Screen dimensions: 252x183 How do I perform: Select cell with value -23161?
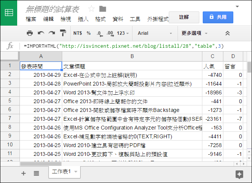pos(213,119)
